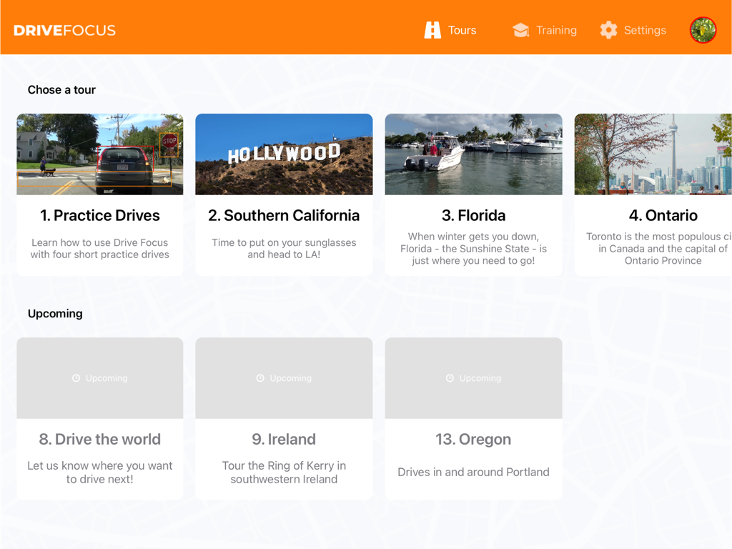
Task: Switch to the Tours tab
Action: click(x=462, y=30)
